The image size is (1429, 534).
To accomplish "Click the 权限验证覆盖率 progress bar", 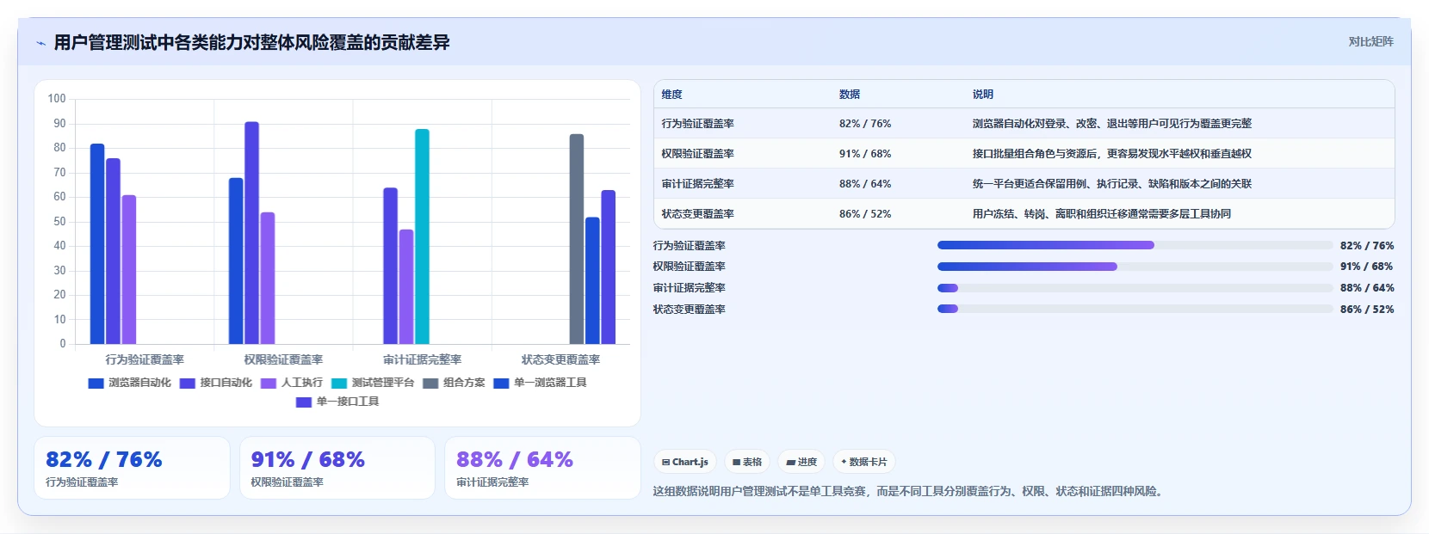I will click(x=1135, y=267).
